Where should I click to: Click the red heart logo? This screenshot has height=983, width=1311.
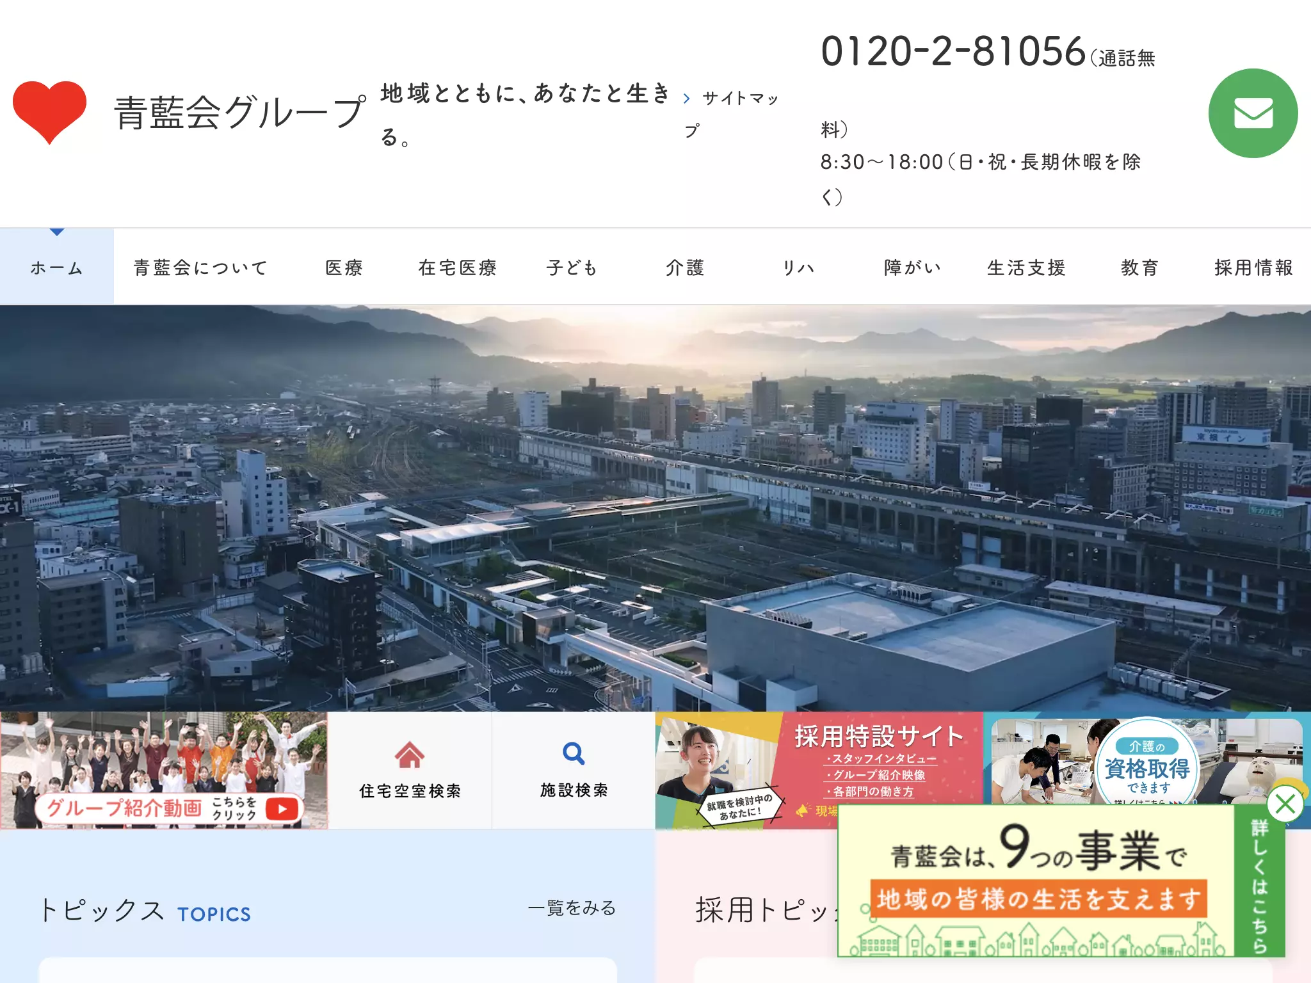pos(49,112)
